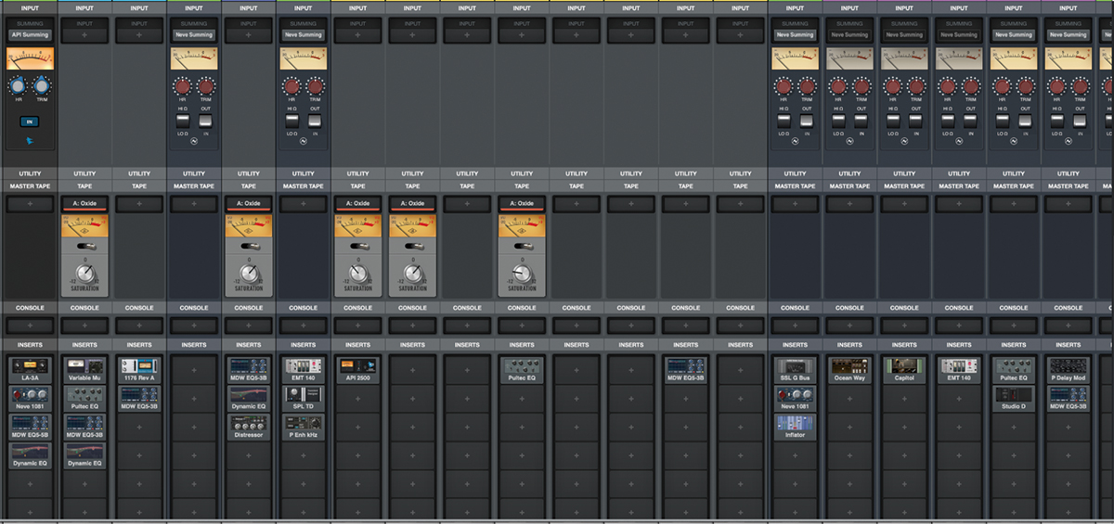Adjust the blue TRIM knob on the API Summing strip
The height and width of the screenshot is (524, 1114).
[x=42, y=86]
